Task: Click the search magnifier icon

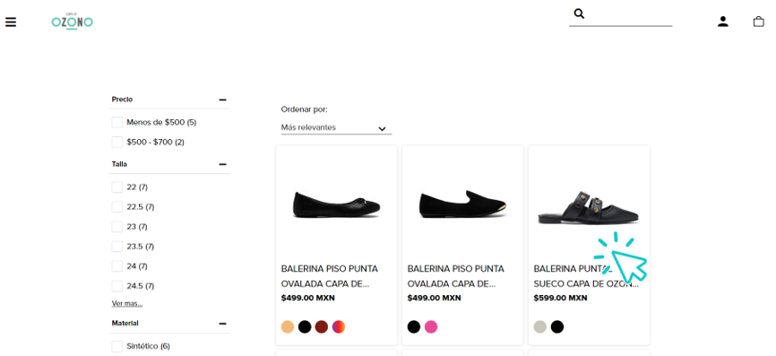Action: [x=579, y=13]
